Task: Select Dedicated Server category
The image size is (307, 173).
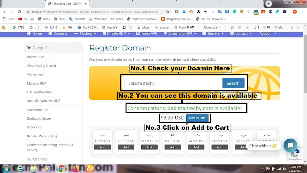Action: 39,119
